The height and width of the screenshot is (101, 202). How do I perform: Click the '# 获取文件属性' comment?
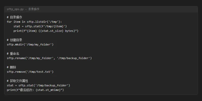coord(17,81)
